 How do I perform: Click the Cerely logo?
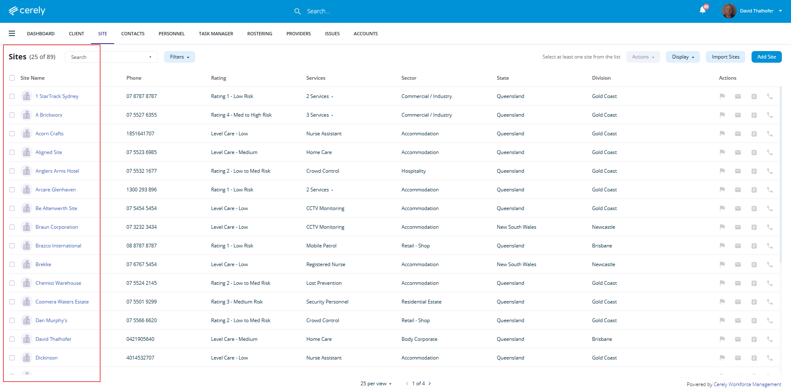coord(27,11)
